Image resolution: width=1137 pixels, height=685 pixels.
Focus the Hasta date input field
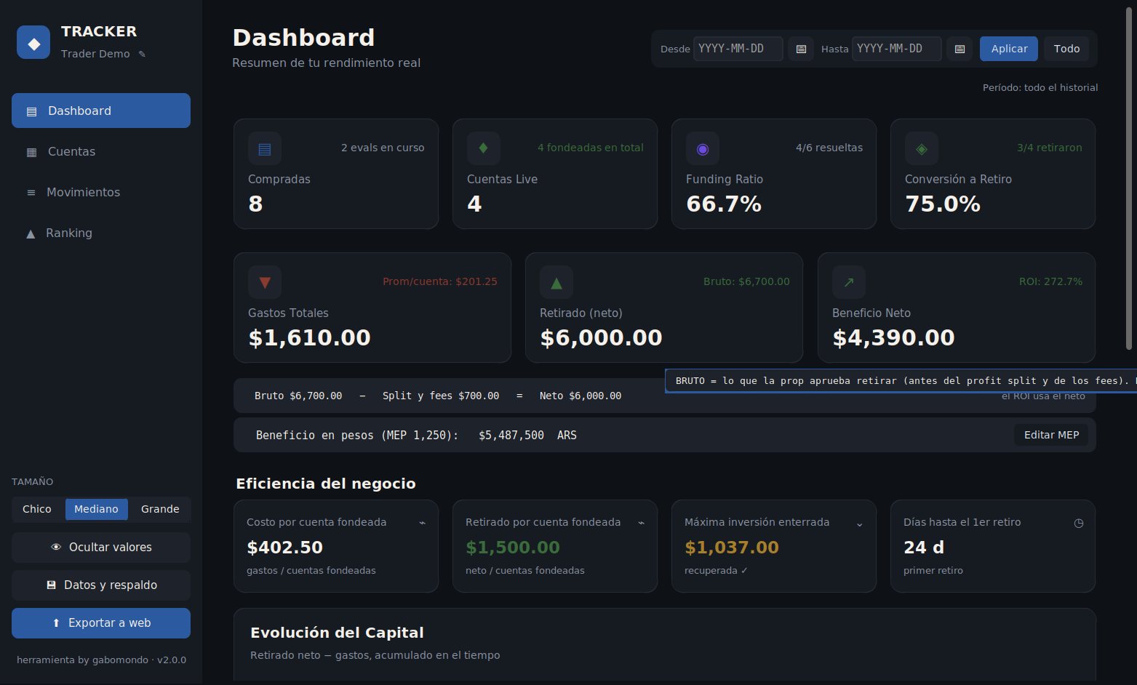(897, 49)
